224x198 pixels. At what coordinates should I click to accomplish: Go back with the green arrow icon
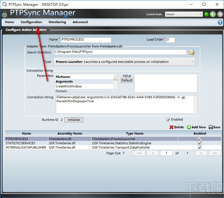[213, 14]
